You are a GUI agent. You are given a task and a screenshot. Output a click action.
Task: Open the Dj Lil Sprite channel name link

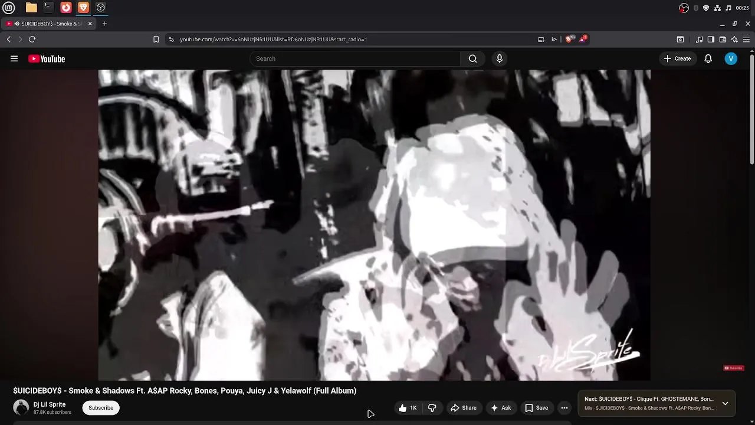[50, 404]
